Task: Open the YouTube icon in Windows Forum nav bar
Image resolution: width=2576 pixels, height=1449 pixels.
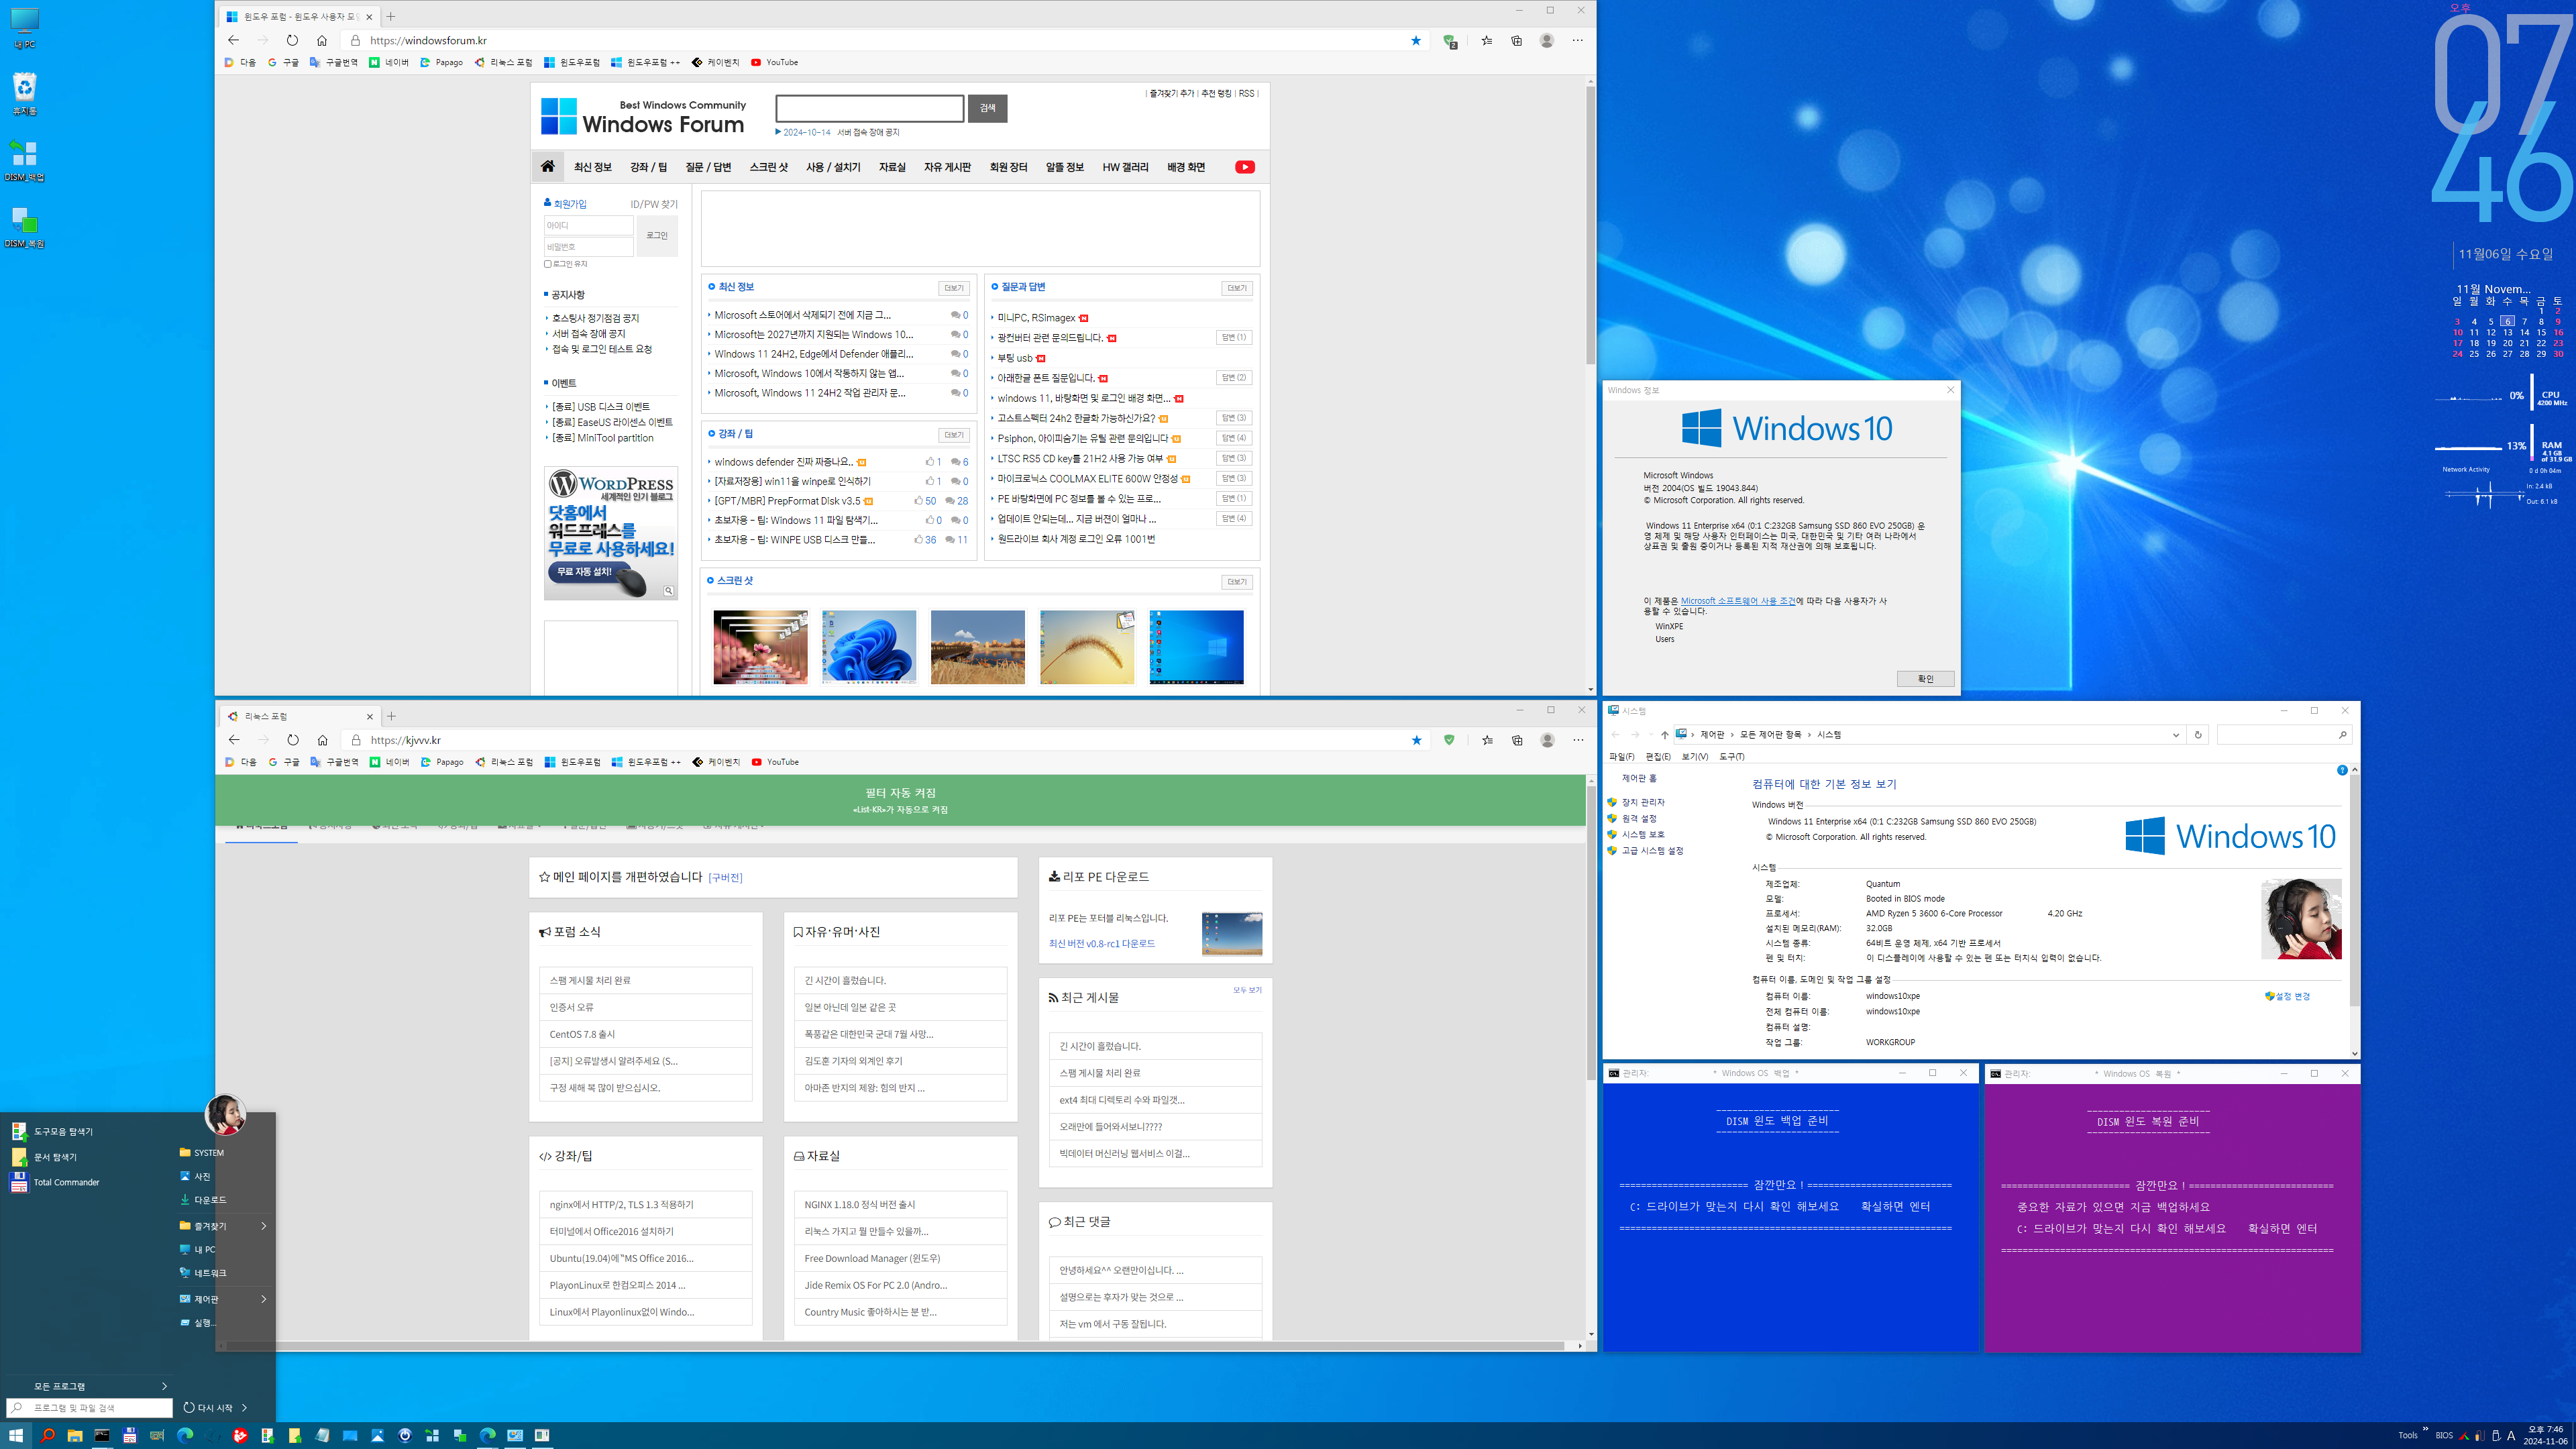Action: [1244, 167]
